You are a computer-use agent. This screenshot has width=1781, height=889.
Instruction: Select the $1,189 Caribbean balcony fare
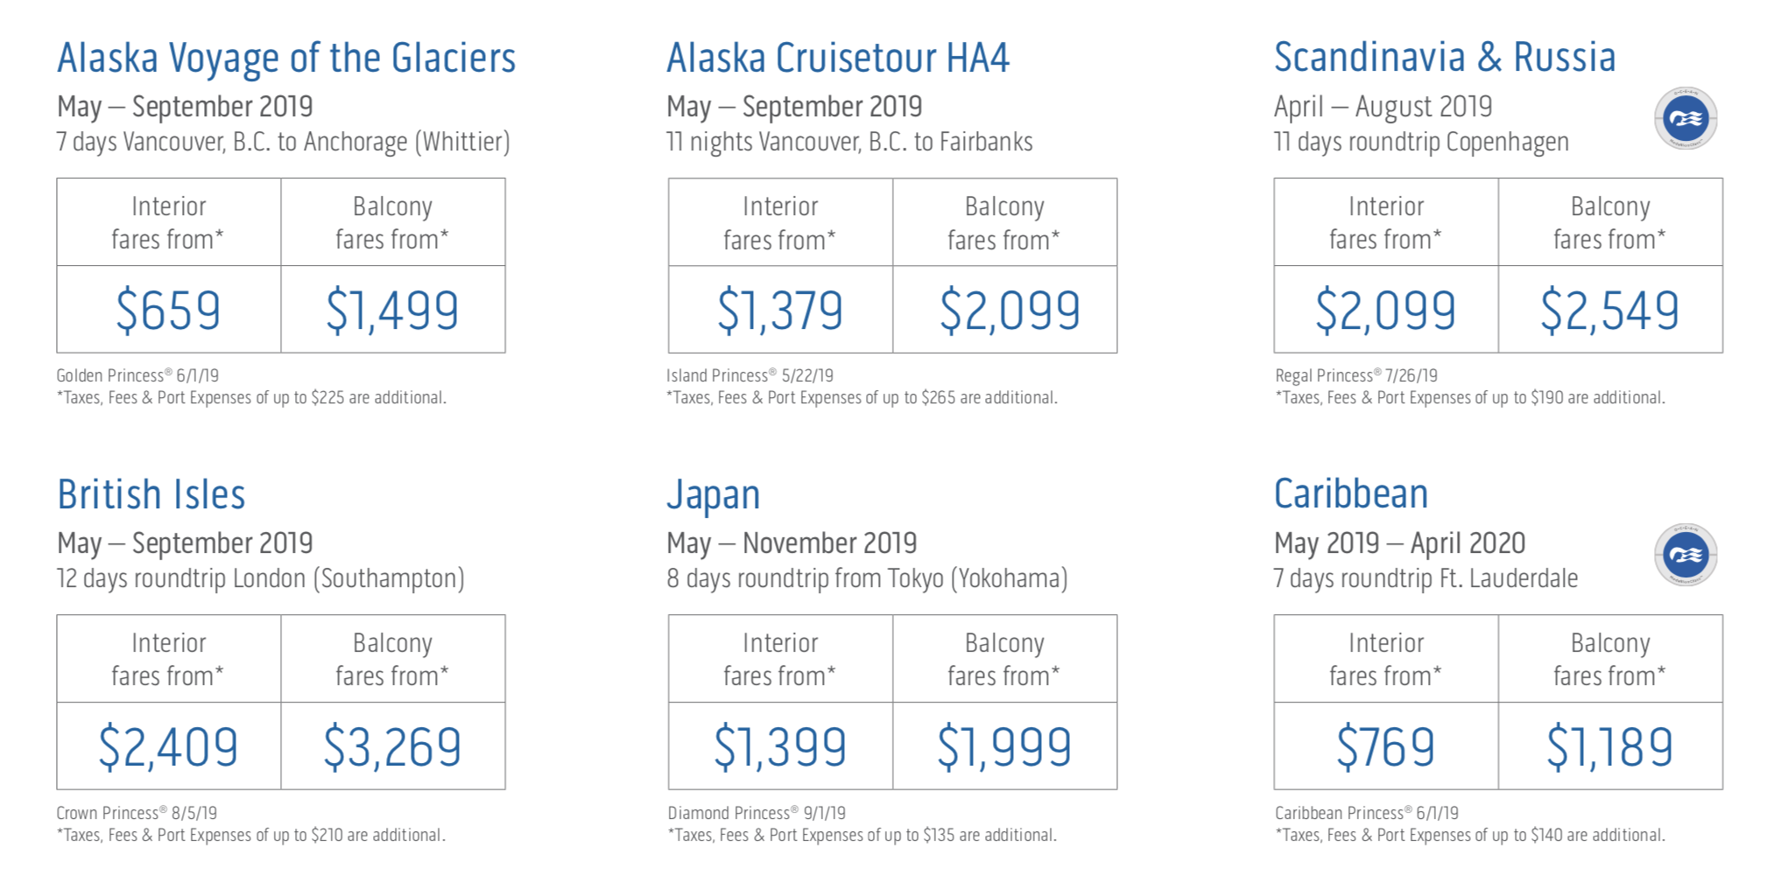pyautogui.click(x=1610, y=747)
